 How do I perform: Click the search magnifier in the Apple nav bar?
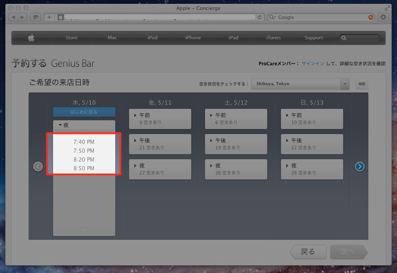coord(344,38)
